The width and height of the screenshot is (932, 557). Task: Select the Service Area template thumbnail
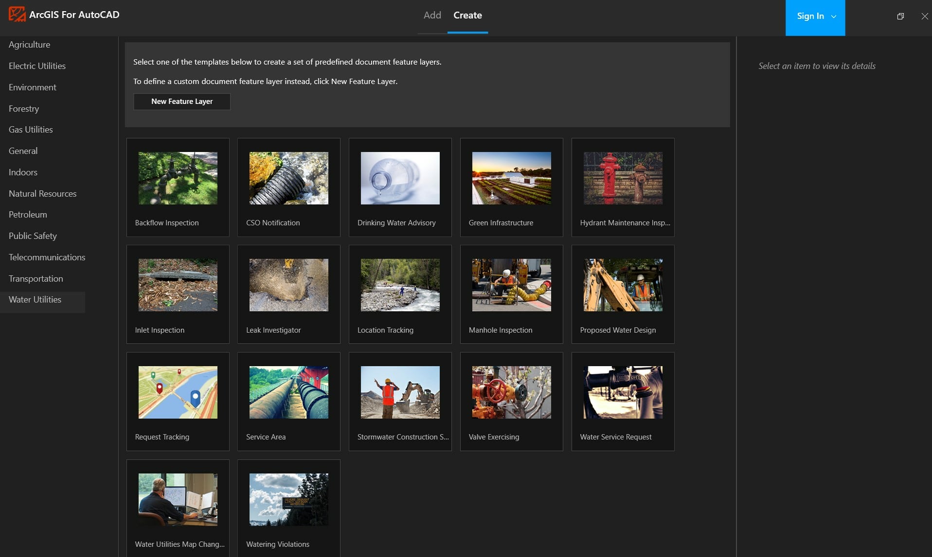289,392
